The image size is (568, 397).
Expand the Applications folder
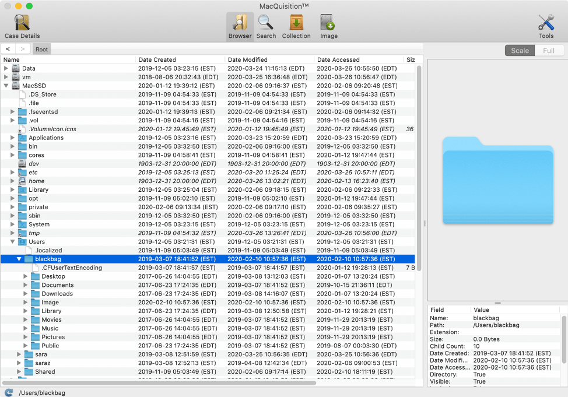(x=13, y=138)
